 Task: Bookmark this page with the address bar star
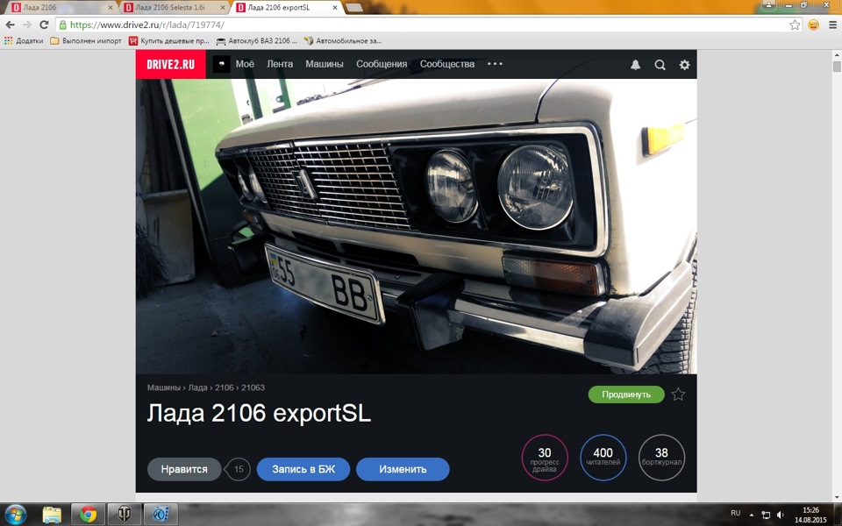pyautogui.click(x=795, y=25)
